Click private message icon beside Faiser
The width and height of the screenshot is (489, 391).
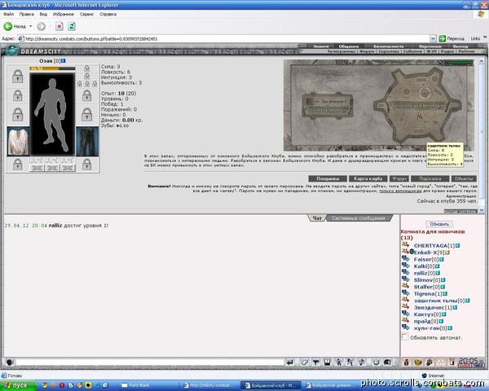pyautogui.click(x=405, y=258)
